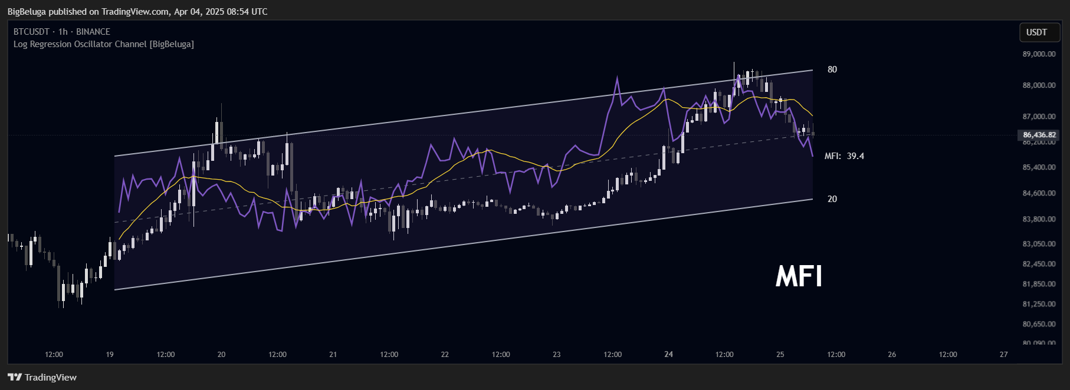Click the lower channel level label 20
The image size is (1070, 390).
[832, 199]
